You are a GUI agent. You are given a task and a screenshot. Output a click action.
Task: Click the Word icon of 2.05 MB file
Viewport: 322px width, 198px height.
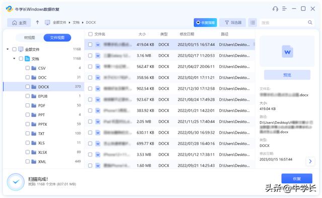click(x=98, y=122)
